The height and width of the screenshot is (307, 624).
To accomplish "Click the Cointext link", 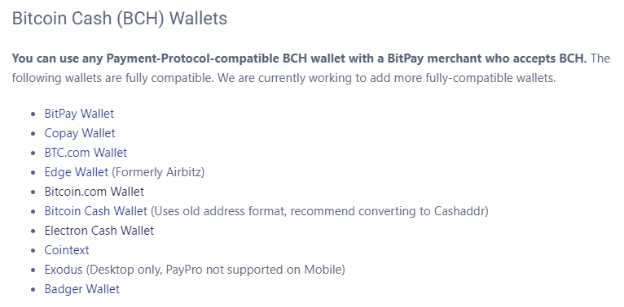I will tap(67, 250).
